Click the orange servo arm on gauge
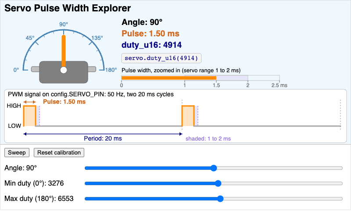 click(x=64, y=51)
